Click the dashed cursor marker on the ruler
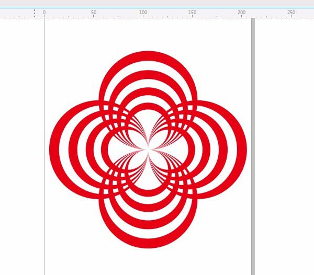314x275 pixels. 35,13
